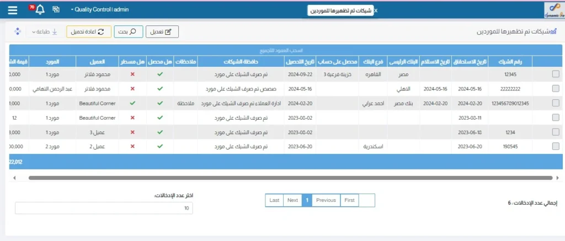Click the language translation icon
565x241 pixels.
pyautogui.click(x=56, y=10)
